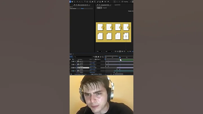Select the Pan Behind anchor point tool
The image size is (203, 114).
tap(87, 2)
